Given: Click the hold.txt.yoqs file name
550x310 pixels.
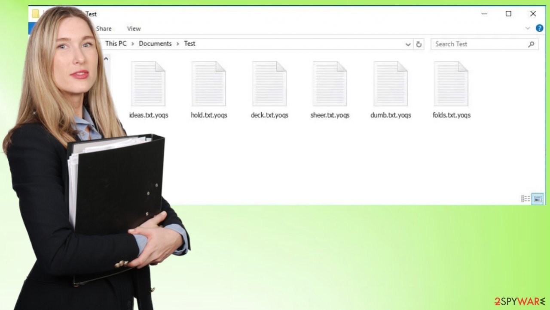Looking at the screenshot, I should (209, 115).
